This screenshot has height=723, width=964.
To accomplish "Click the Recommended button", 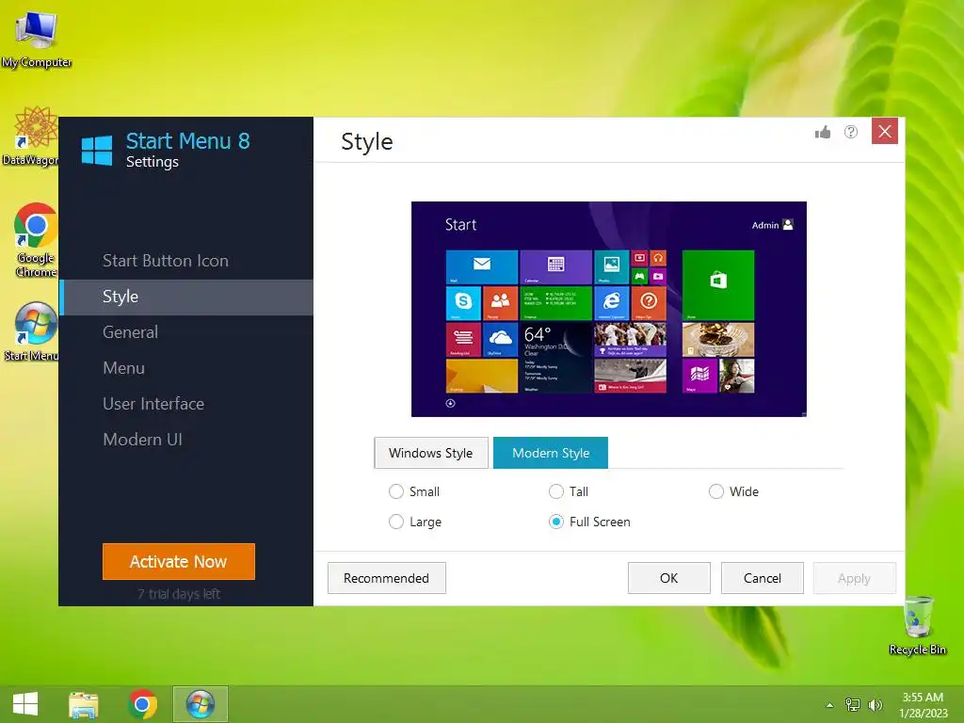I will (387, 579).
